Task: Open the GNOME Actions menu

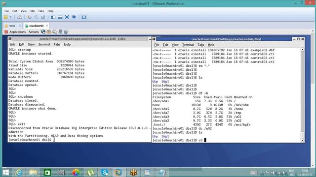Action: pos(34,31)
